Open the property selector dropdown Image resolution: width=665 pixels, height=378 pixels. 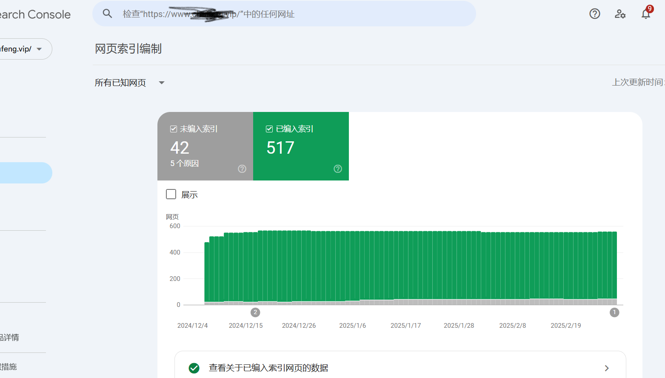(x=26, y=49)
